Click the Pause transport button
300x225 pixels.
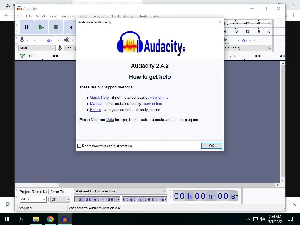point(27,27)
